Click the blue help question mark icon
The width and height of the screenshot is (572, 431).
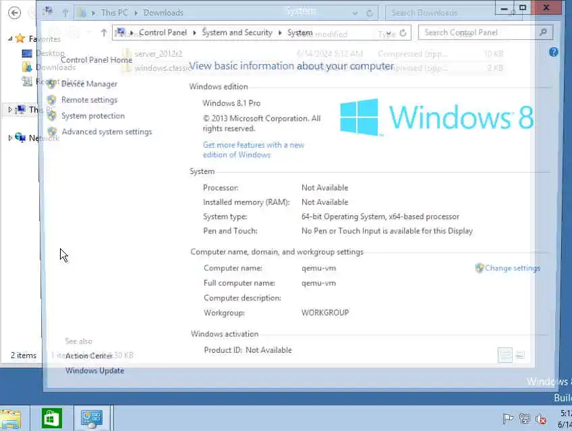click(x=553, y=52)
